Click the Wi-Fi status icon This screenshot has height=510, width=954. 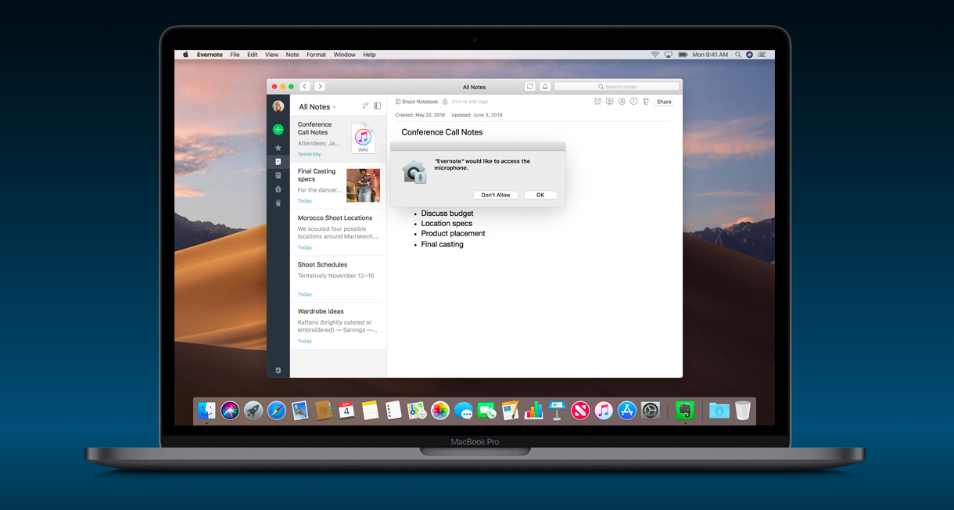[x=655, y=55]
